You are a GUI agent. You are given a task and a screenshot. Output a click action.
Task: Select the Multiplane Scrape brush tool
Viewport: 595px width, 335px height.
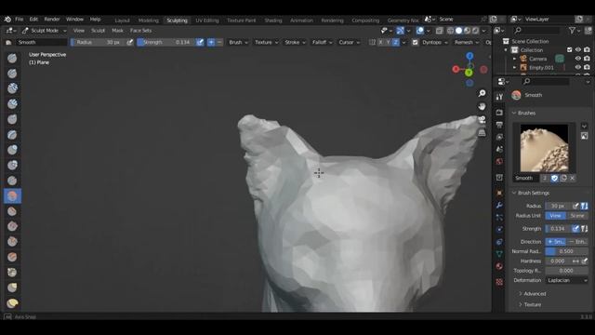point(12,257)
